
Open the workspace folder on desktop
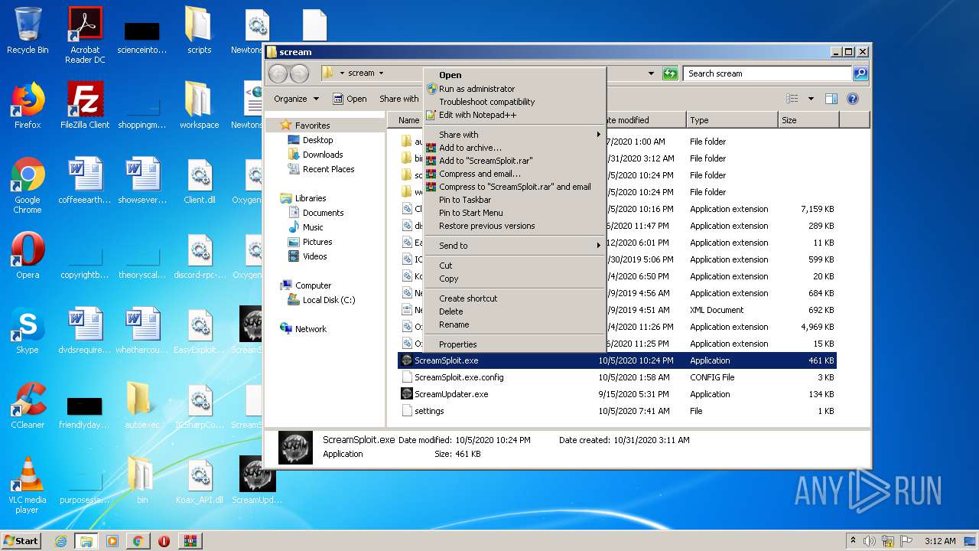pyautogui.click(x=200, y=106)
